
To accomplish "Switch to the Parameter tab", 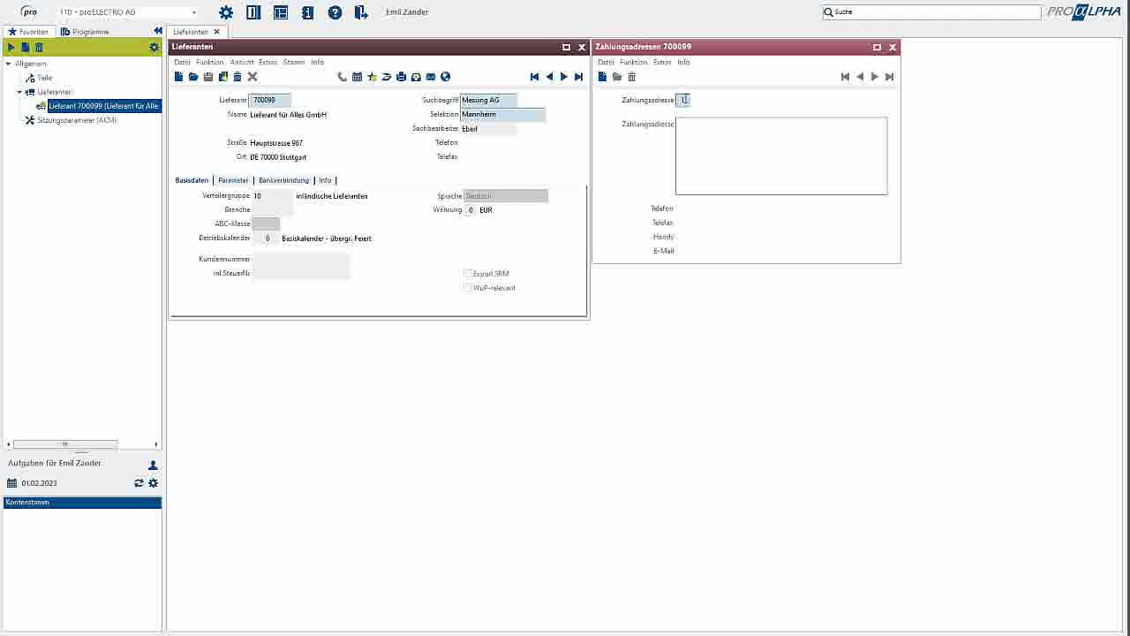I will click(x=233, y=180).
